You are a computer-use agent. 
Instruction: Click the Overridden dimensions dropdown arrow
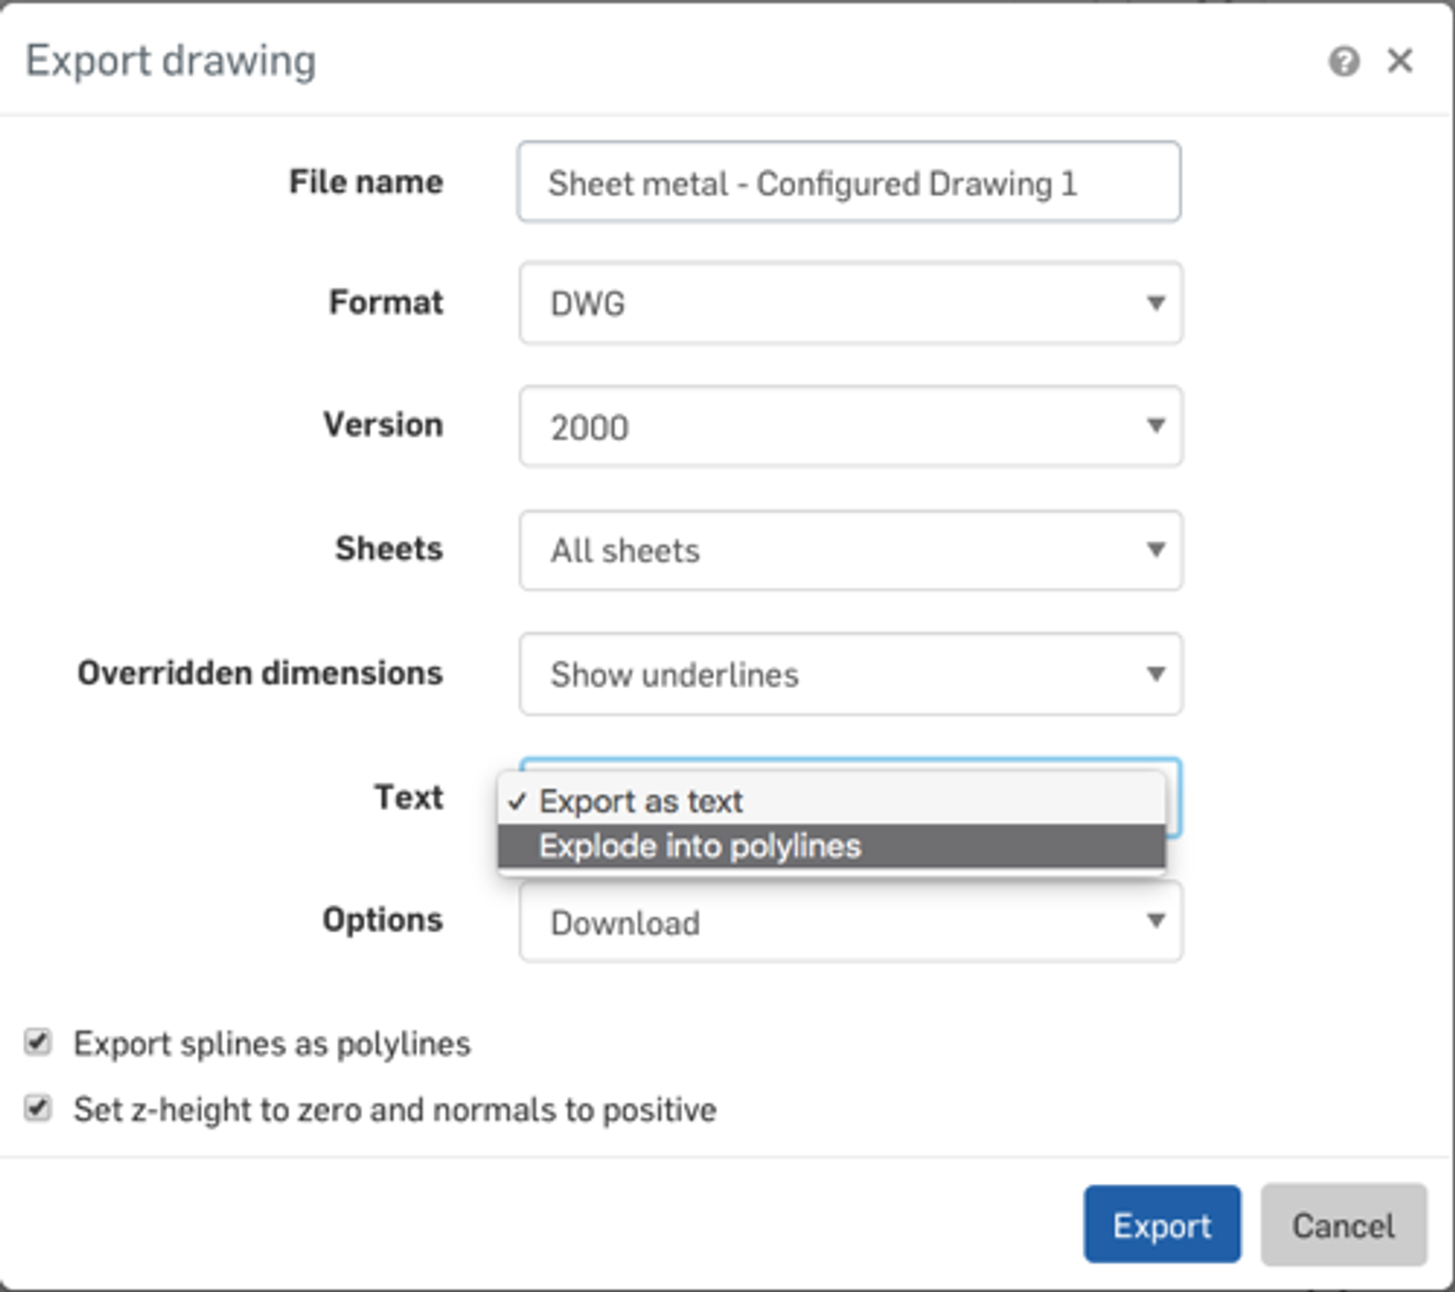[1155, 674]
